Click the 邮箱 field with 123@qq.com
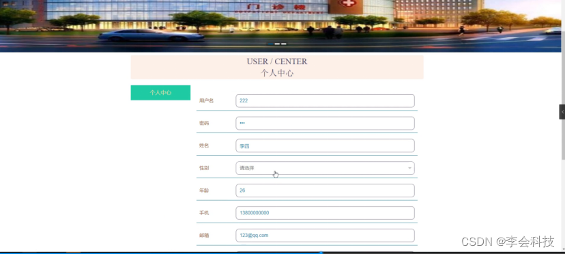This screenshot has height=254, width=565. [x=325, y=236]
